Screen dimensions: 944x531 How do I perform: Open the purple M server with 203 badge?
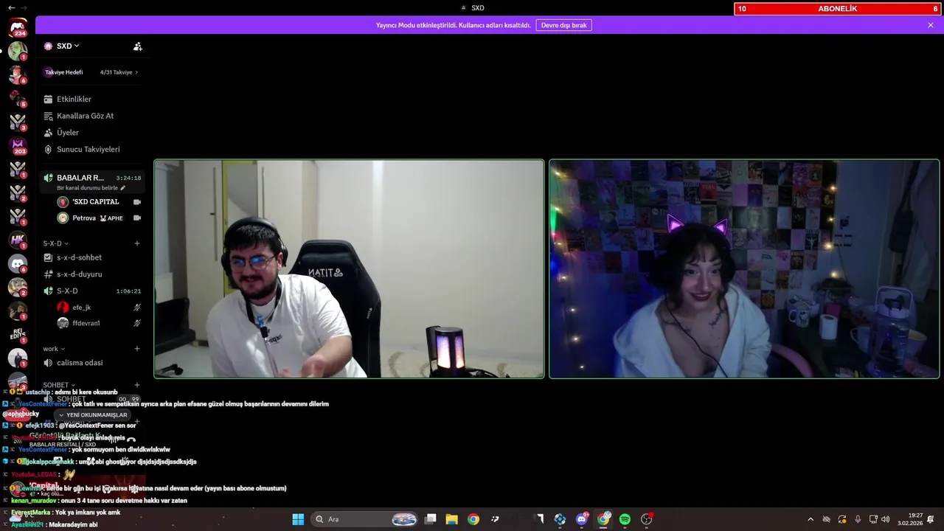(18, 145)
